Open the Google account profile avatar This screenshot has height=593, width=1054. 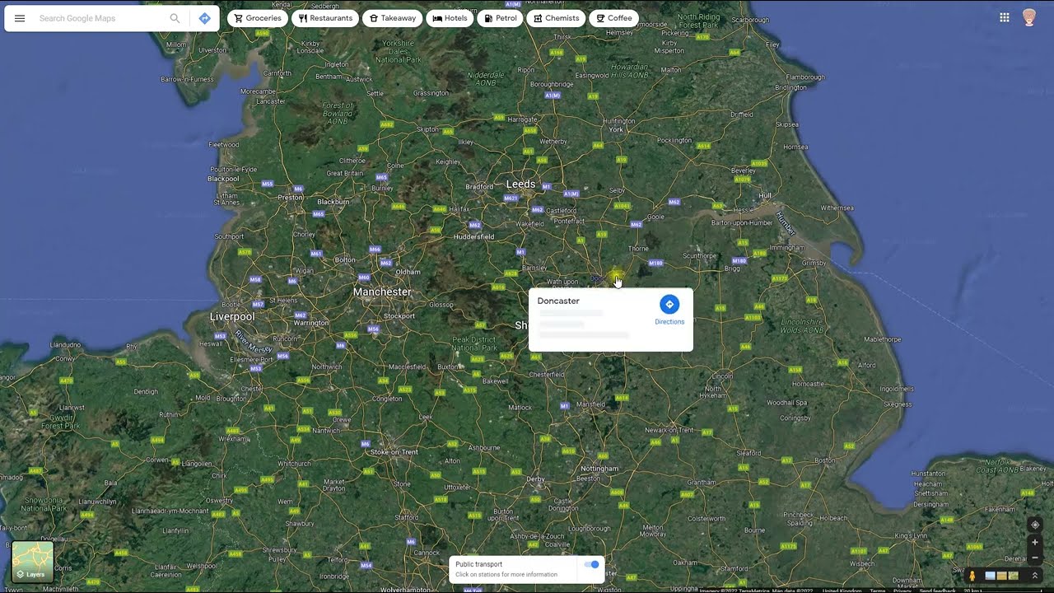coord(1029,17)
